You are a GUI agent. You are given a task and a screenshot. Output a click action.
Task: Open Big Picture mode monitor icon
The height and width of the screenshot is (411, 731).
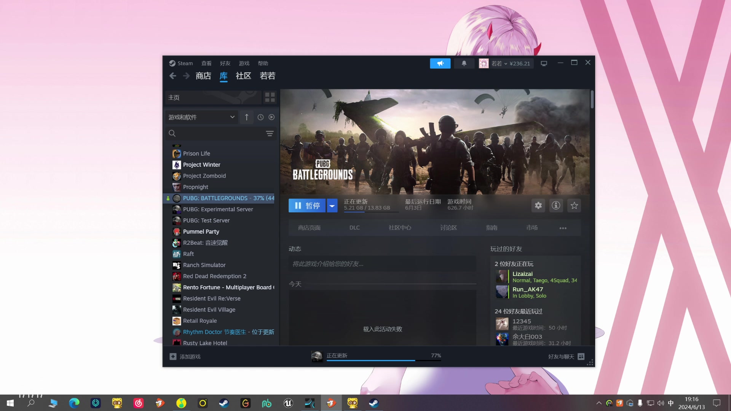coord(544,64)
